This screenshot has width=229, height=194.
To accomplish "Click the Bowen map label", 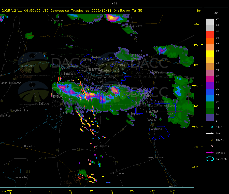I will click(x=169, y=114).
